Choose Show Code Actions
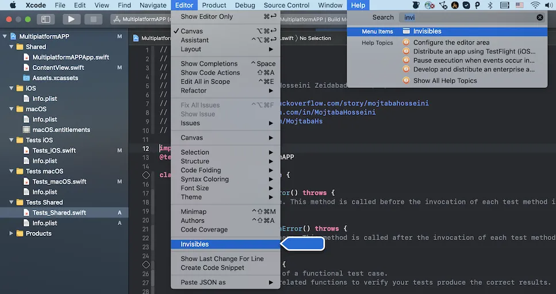 point(225,72)
